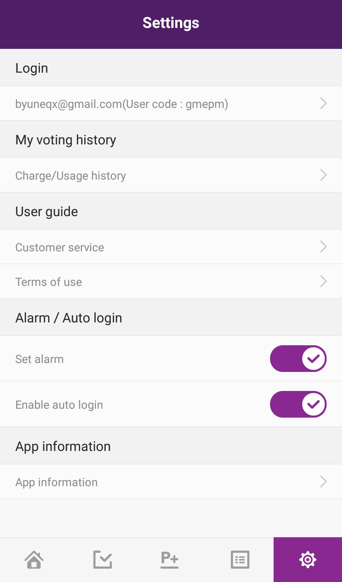Viewport: 342px width, 582px height.
Task: Open the voting checkmark tab icon
Action: pyautogui.click(x=103, y=559)
